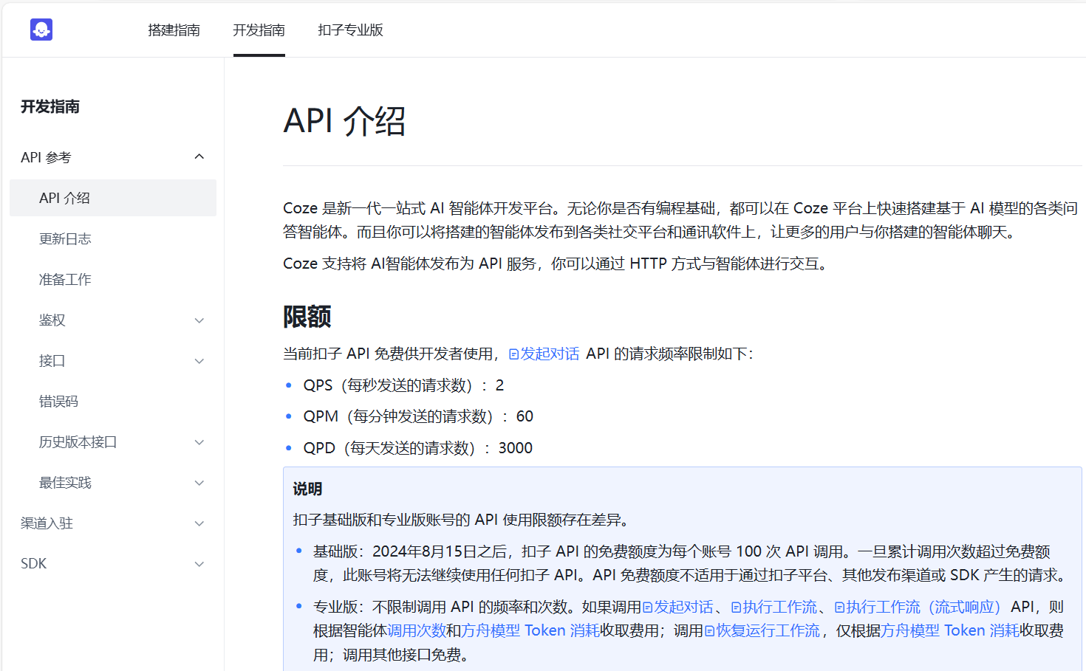Image resolution: width=1086 pixels, height=671 pixels.
Task: Expand the 鉴权 section chevron
Action: pos(199,320)
